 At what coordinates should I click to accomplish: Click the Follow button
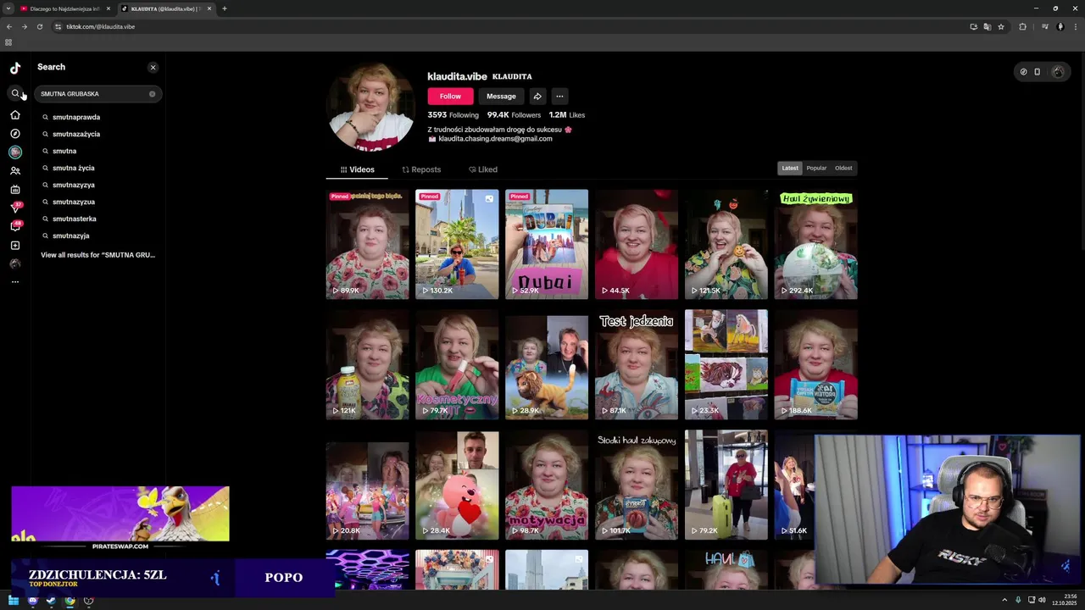450,96
